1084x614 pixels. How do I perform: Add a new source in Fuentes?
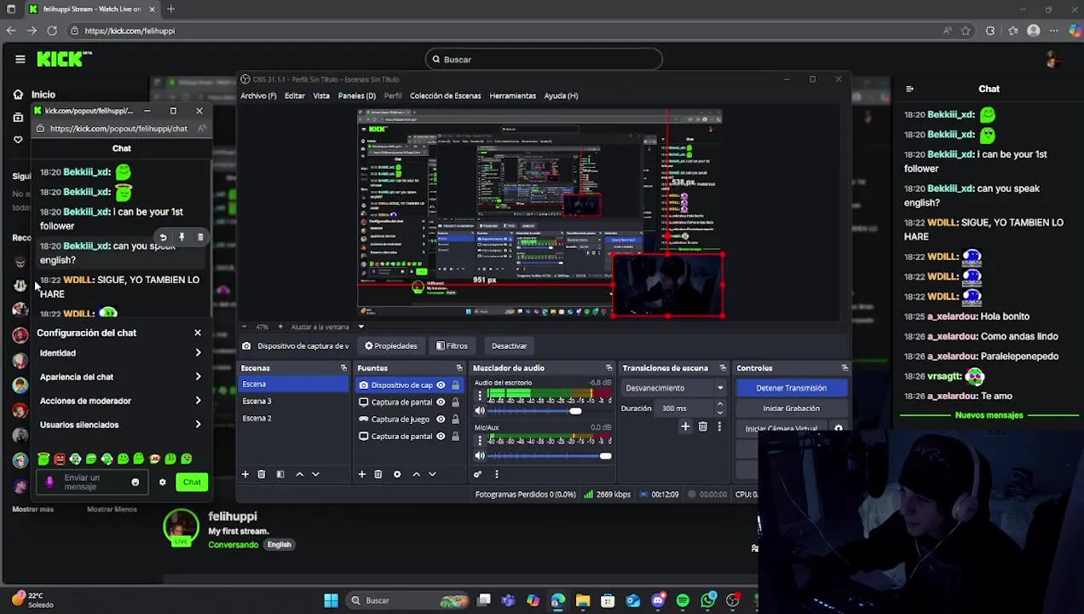(x=362, y=474)
